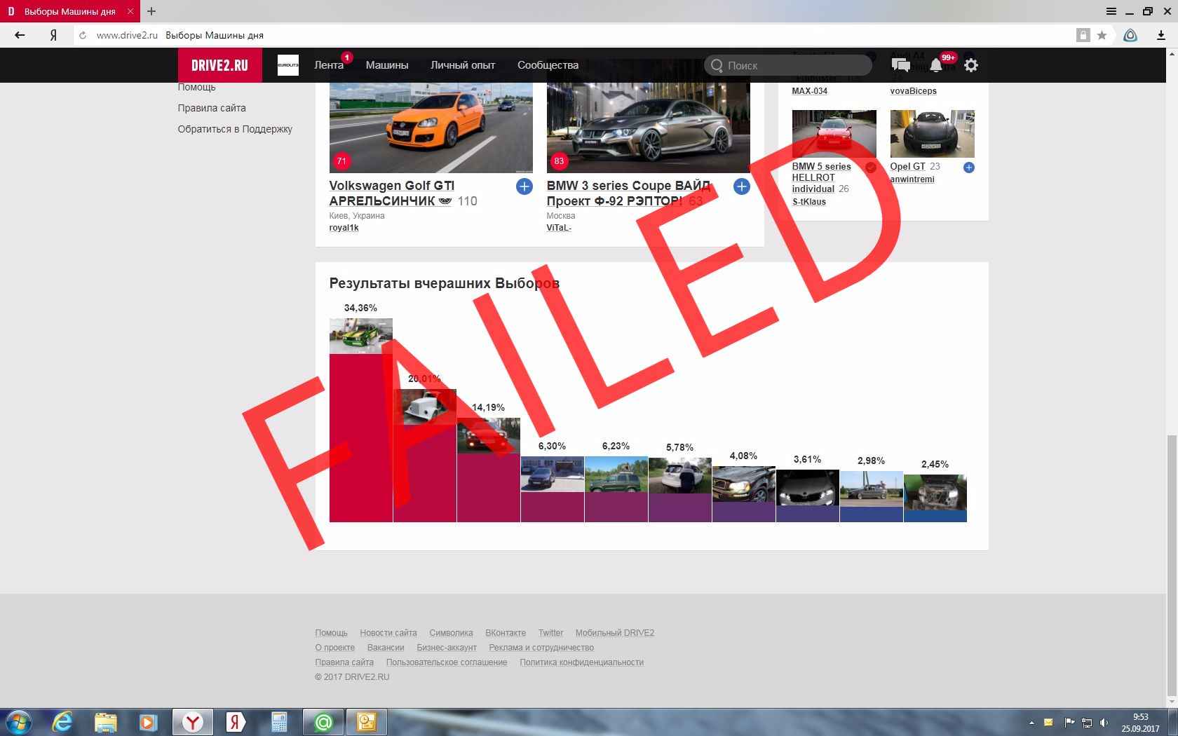Open the BMW 5 series HELLROT individual link
This screenshot has height=736, width=1178.
(x=821, y=177)
